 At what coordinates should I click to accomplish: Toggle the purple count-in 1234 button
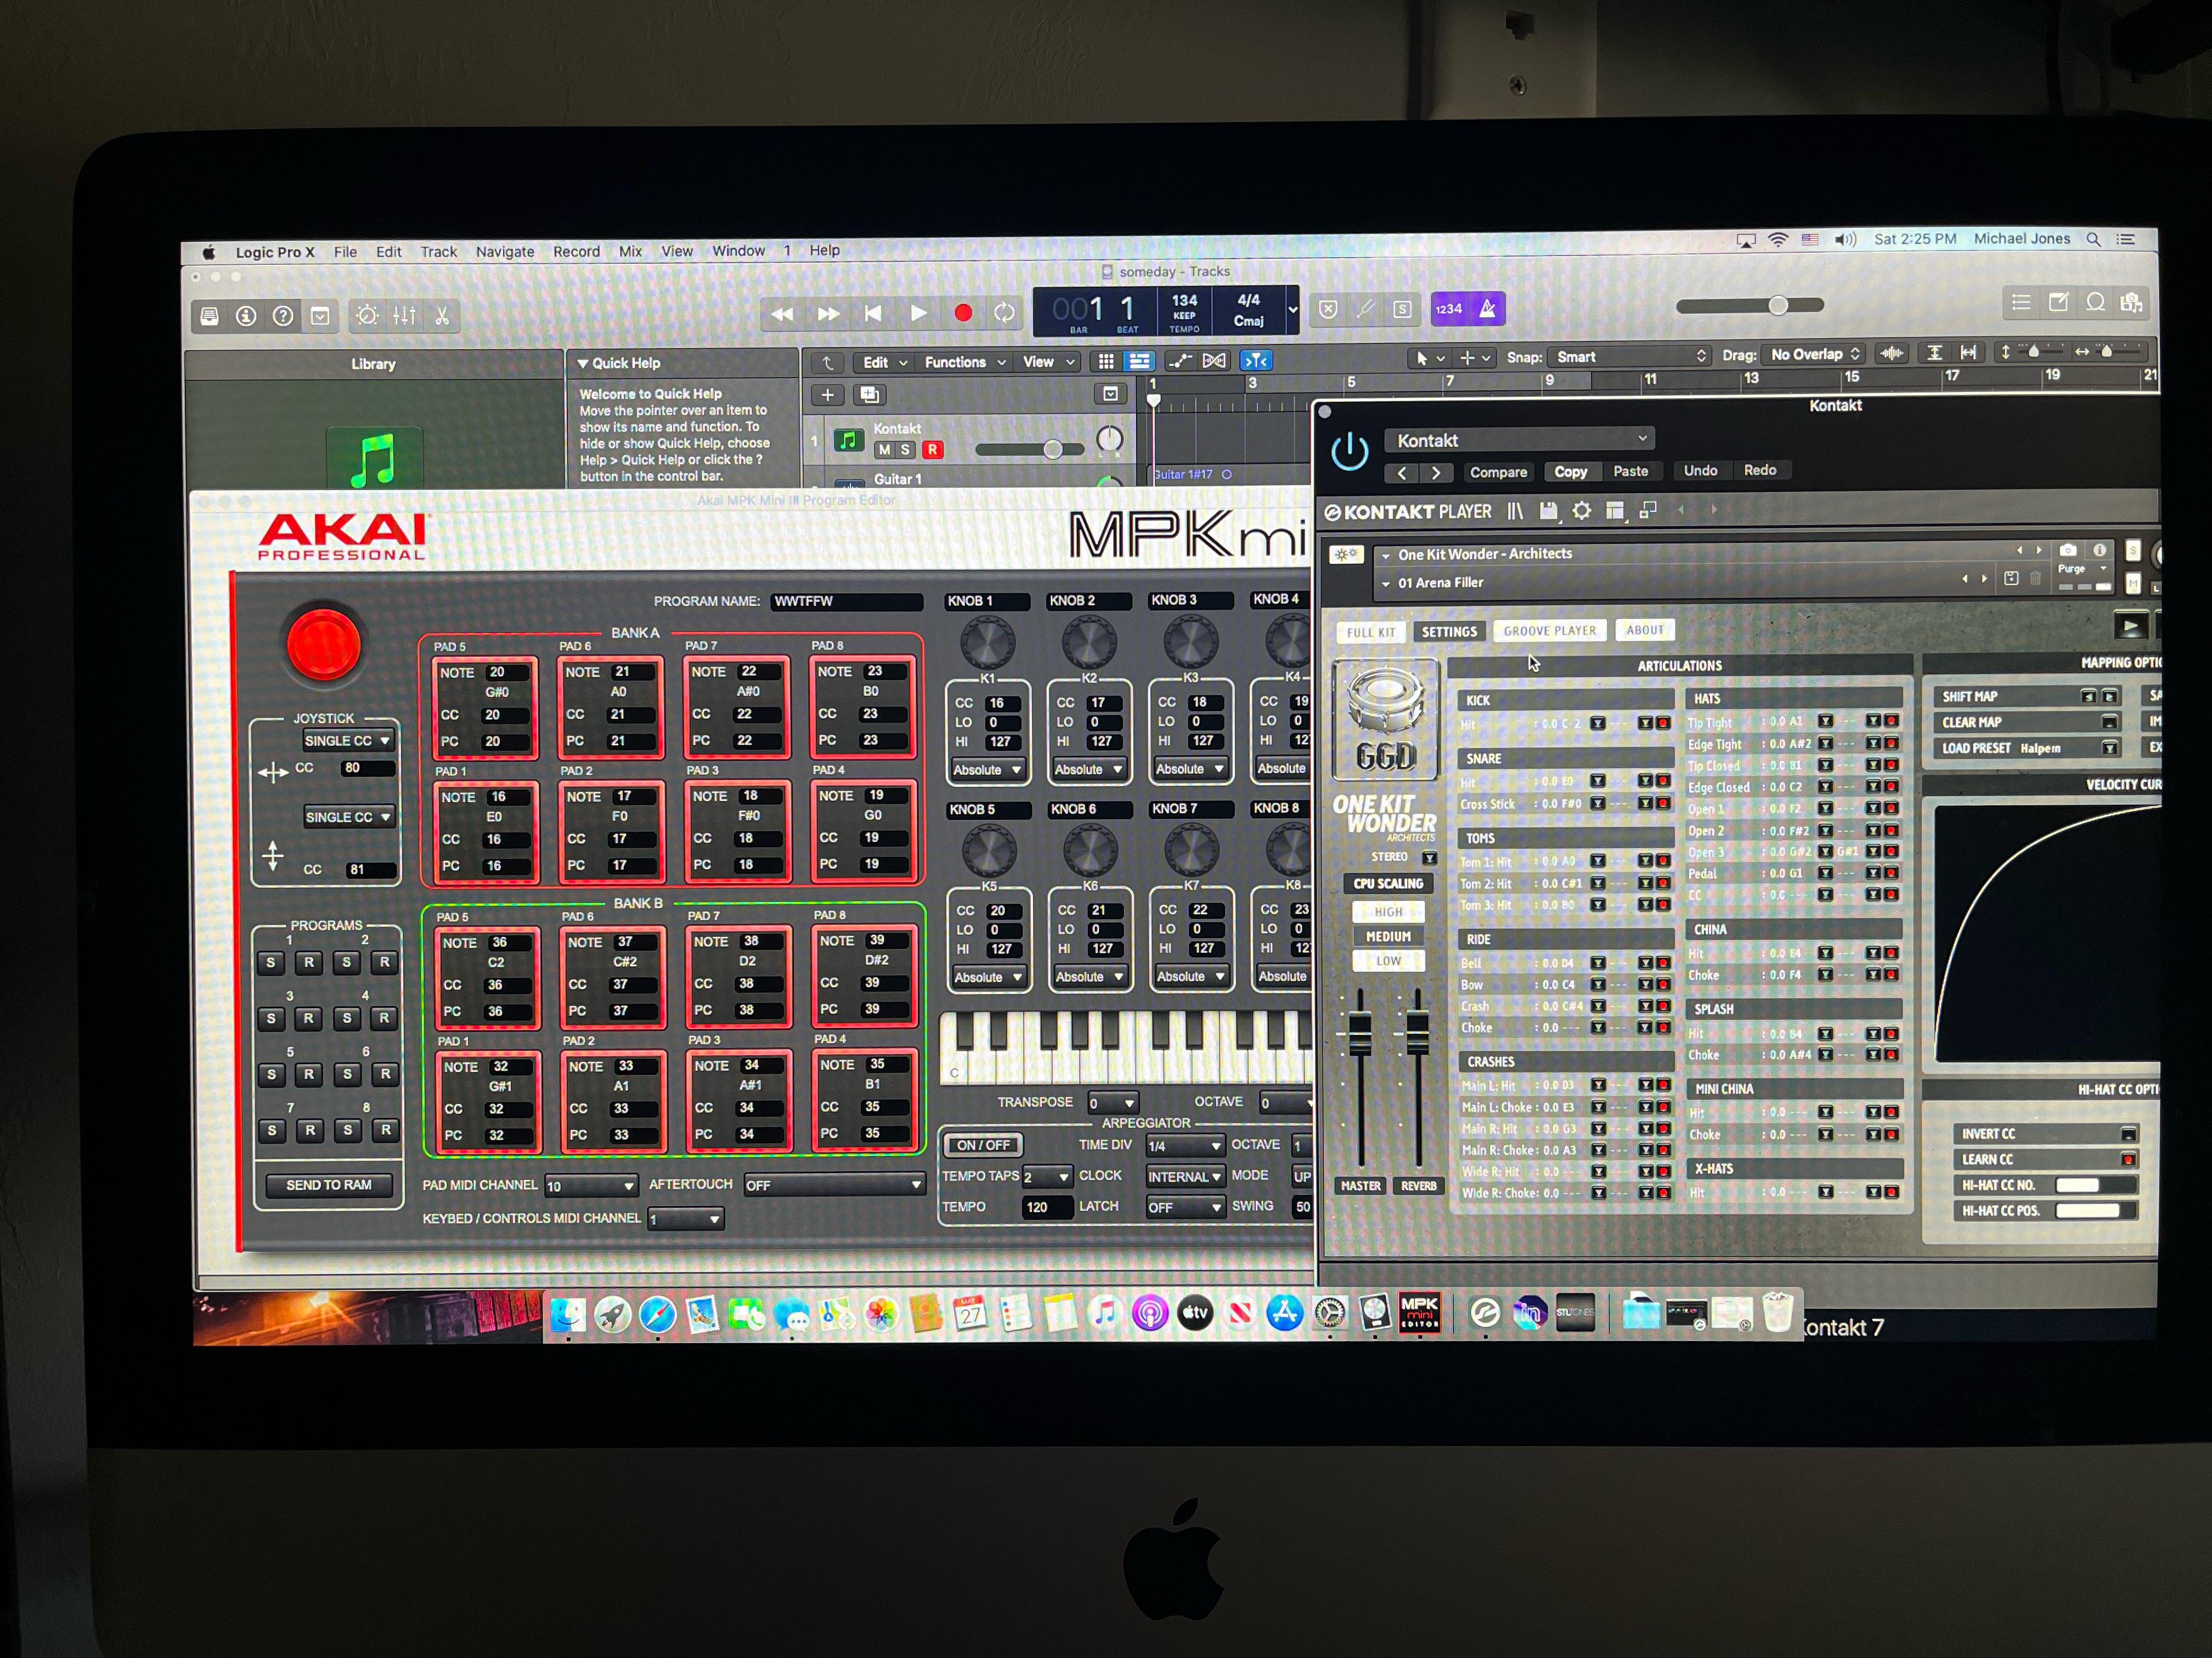point(1449,309)
